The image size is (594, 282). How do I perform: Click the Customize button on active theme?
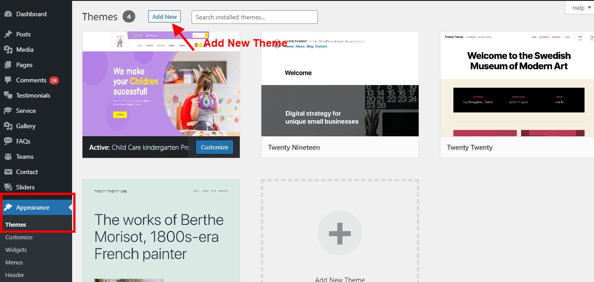(215, 147)
